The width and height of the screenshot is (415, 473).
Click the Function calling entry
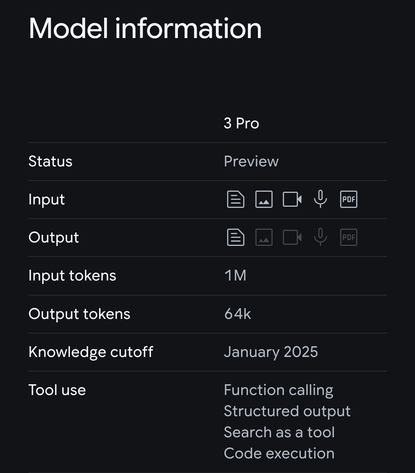coord(279,390)
